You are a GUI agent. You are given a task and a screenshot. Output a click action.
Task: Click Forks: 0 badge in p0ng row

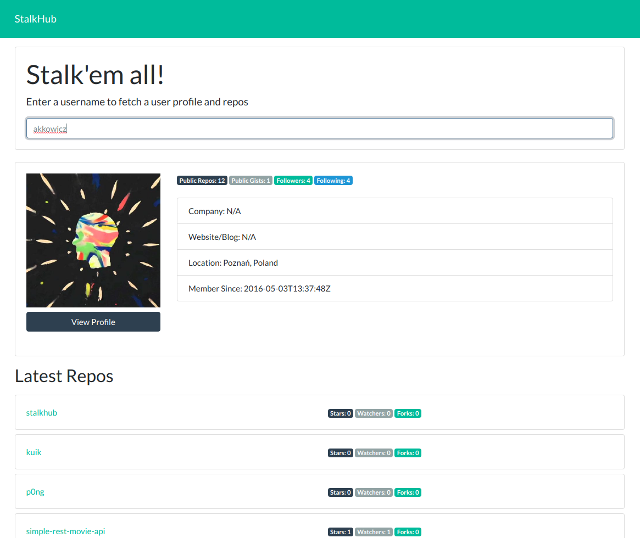click(408, 493)
